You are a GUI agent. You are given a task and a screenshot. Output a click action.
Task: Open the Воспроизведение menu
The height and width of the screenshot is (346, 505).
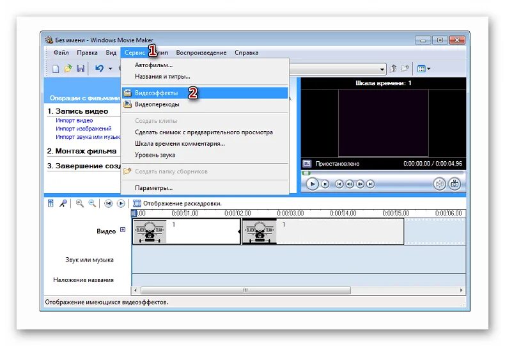201,52
